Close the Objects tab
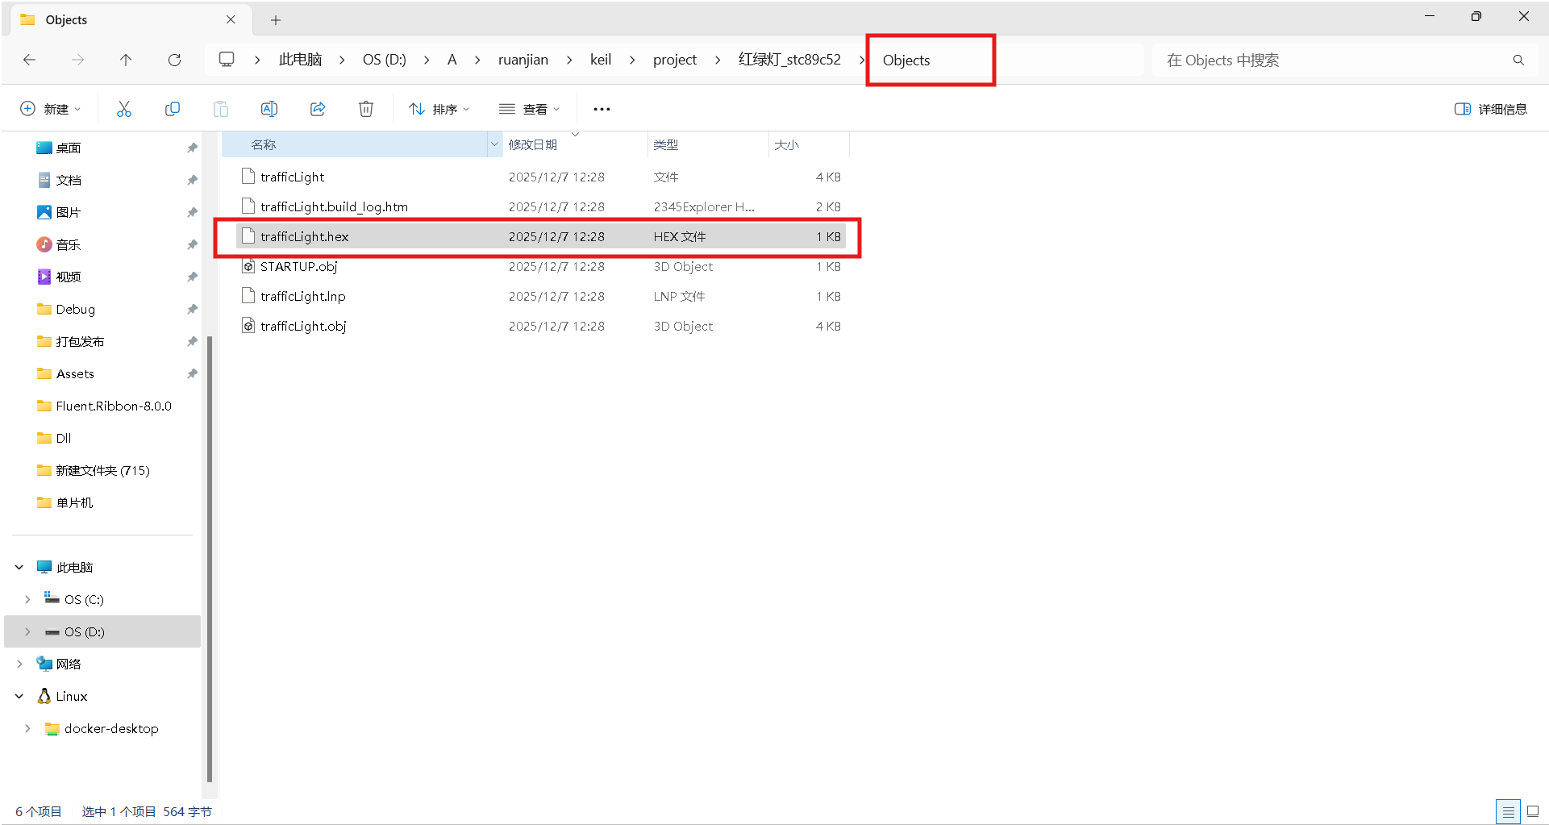Screen dimensions: 1549x825 click(231, 19)
